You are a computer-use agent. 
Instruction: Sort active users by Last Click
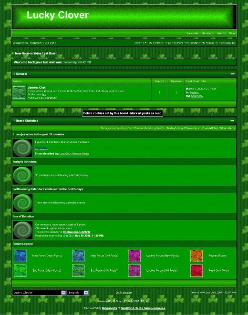(65, 153)
